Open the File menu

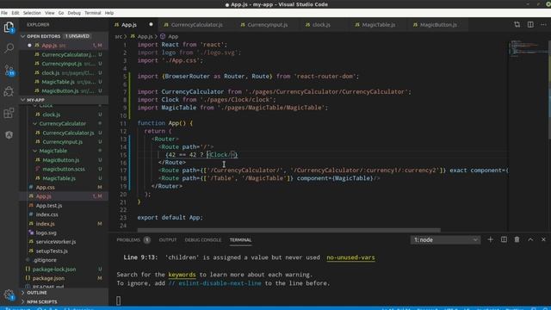tap(4, 13)
